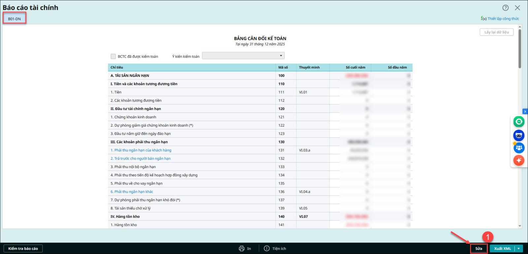Switch to the B01-DN tab
The height and width of the screenshot is (254, 528).
15,19
